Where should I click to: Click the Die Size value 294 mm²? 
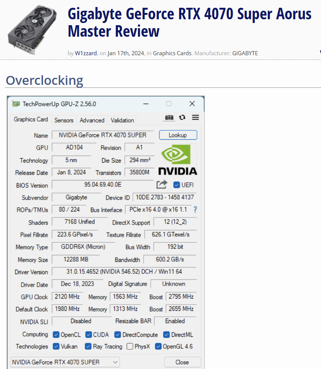tap(140, 160)
